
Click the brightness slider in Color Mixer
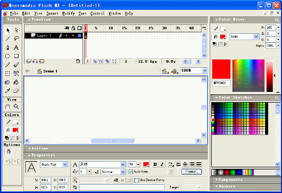[x=270, y=75]
